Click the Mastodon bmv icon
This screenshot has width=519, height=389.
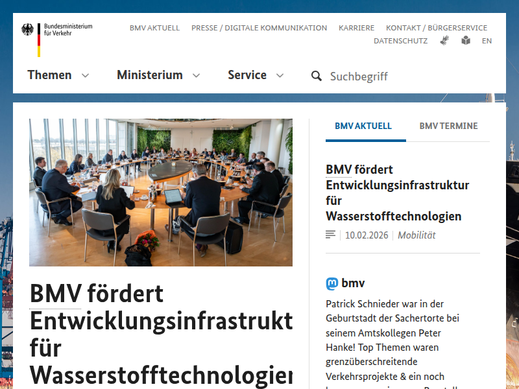(332, 283)
